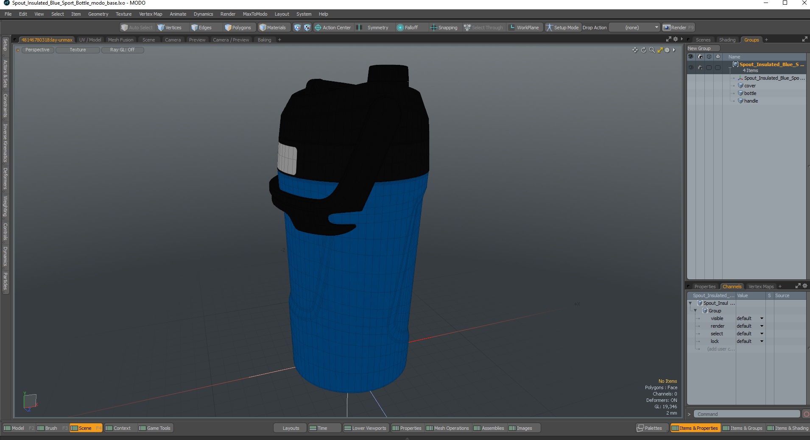Click the 'cover' mesh cube icon
Screen dimensions: 810x440
click(740, 86)
